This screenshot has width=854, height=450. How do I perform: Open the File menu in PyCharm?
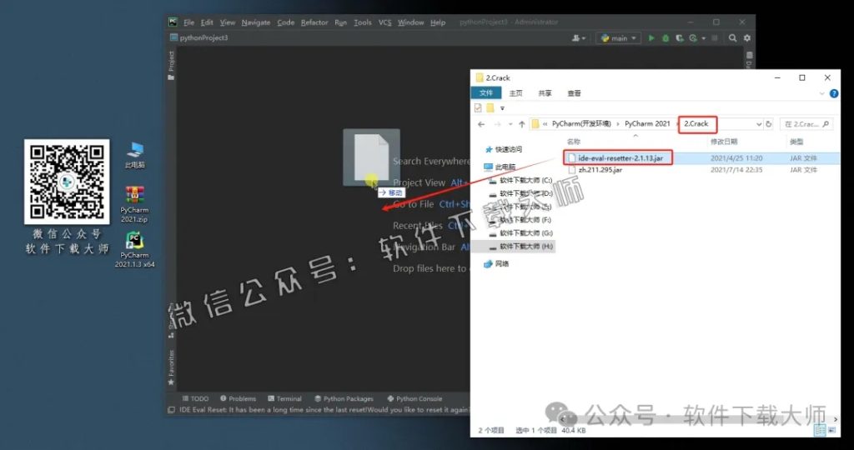click(188, 22)
